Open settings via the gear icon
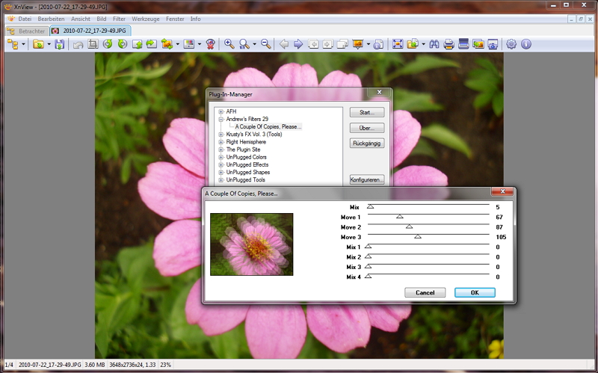 [511, 45]
